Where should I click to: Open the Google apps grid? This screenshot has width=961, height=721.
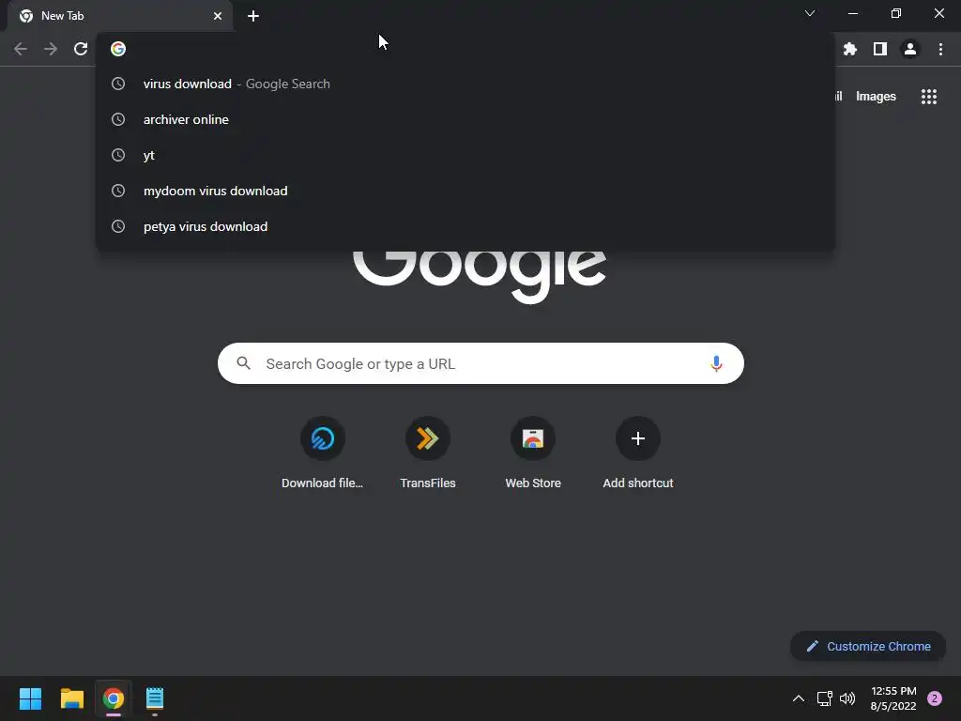[x=929, y=97]
